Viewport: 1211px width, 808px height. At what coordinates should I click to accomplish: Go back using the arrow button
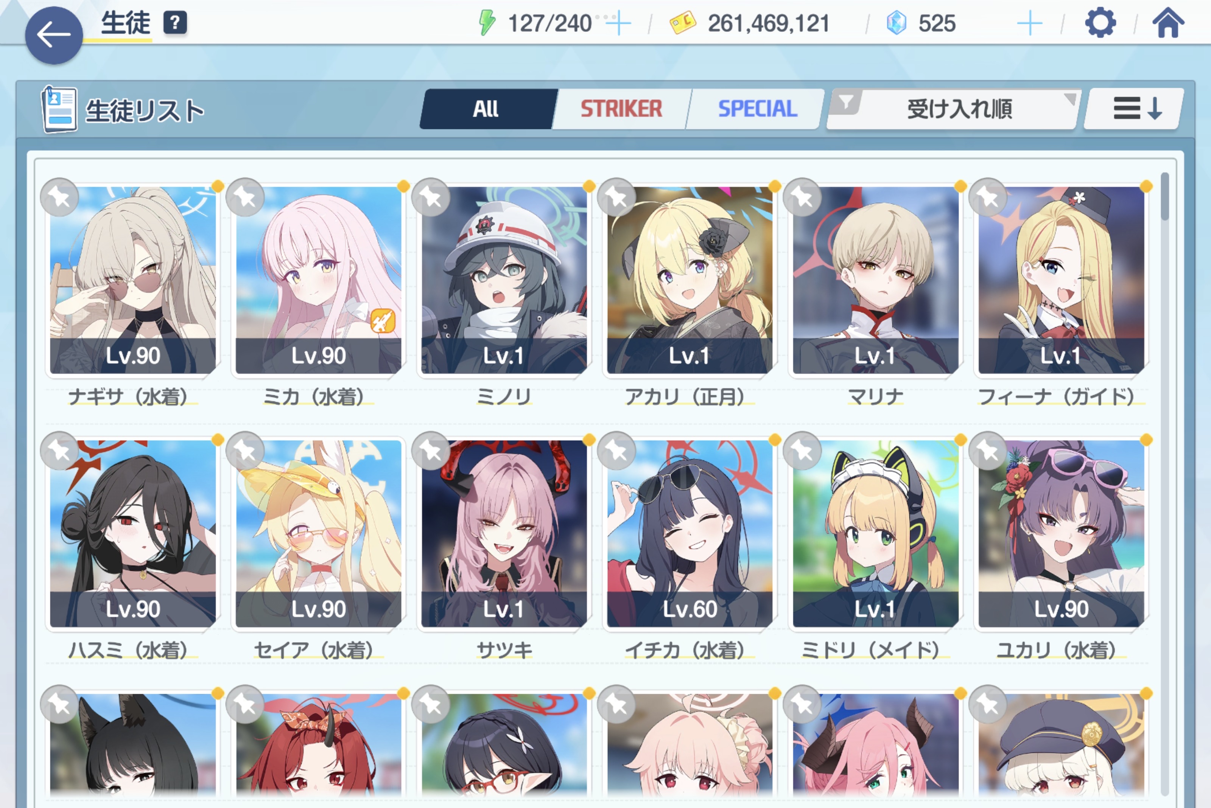[54, 36]
